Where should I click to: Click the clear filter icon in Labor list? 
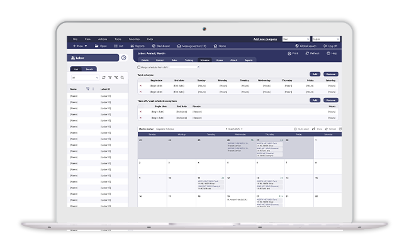pyautogui.click(x=116, y=77)
